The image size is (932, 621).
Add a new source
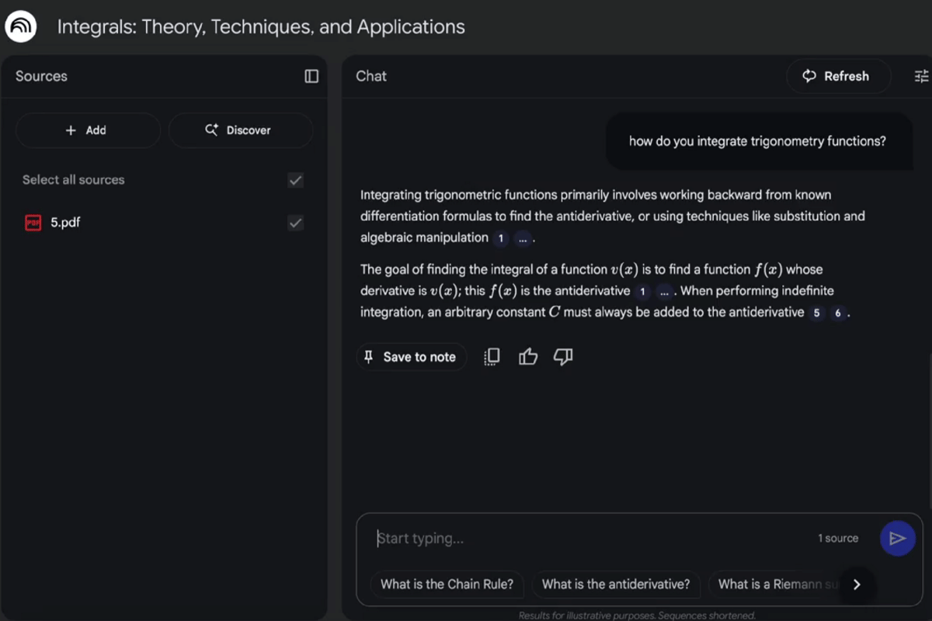click(x=87, y=130)
